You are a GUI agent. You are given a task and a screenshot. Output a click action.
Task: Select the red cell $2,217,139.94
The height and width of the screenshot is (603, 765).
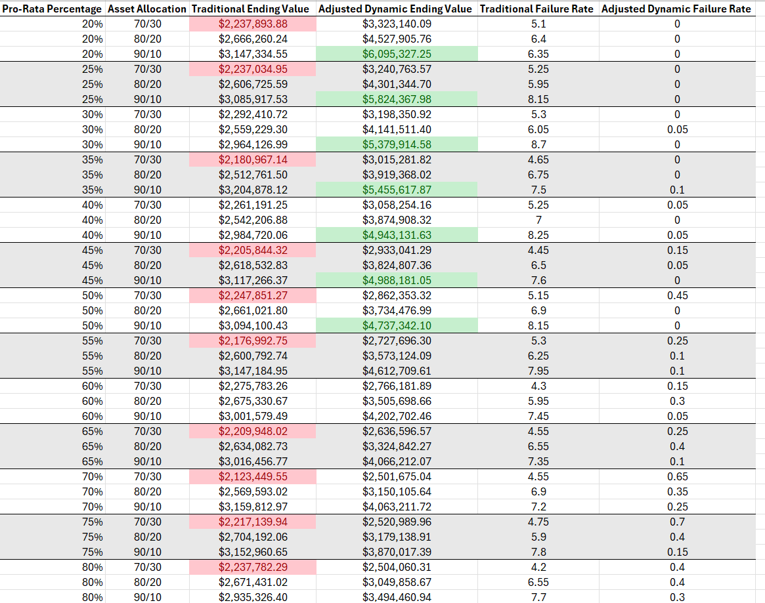click(252, 522)
